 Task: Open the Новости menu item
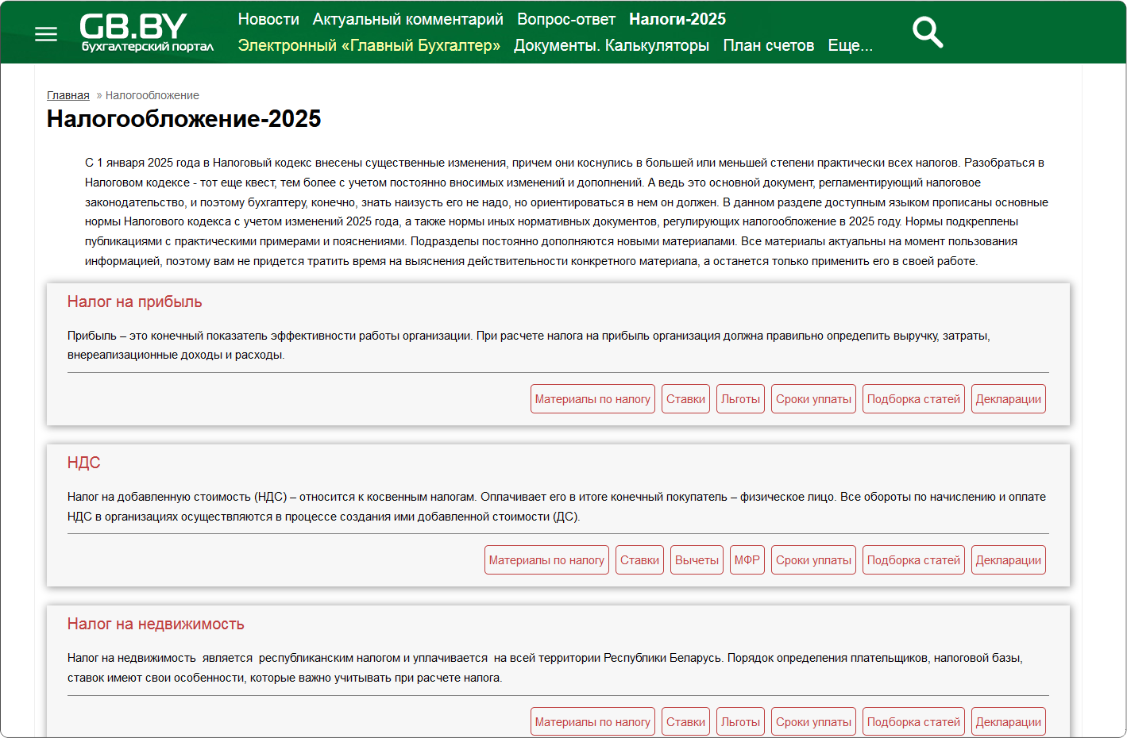[268, 19]
